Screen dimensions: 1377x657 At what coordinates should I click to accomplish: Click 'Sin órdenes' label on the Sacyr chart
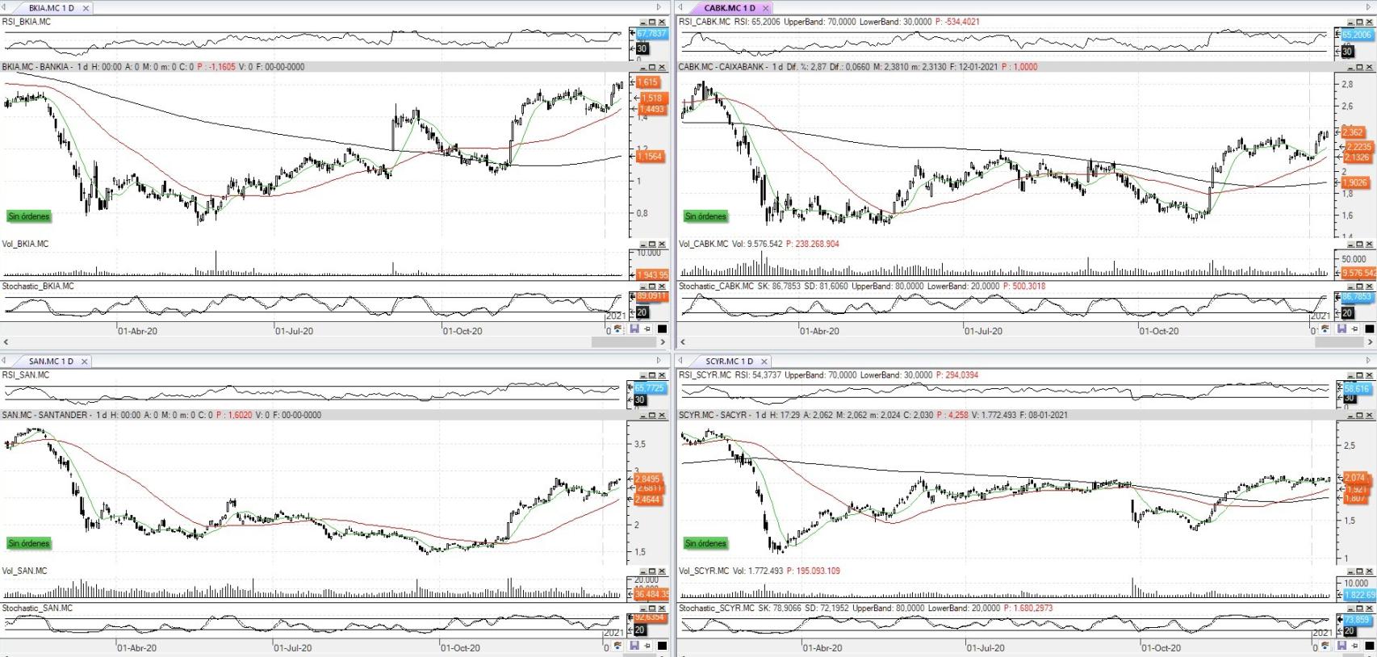[x=706, y=543]
